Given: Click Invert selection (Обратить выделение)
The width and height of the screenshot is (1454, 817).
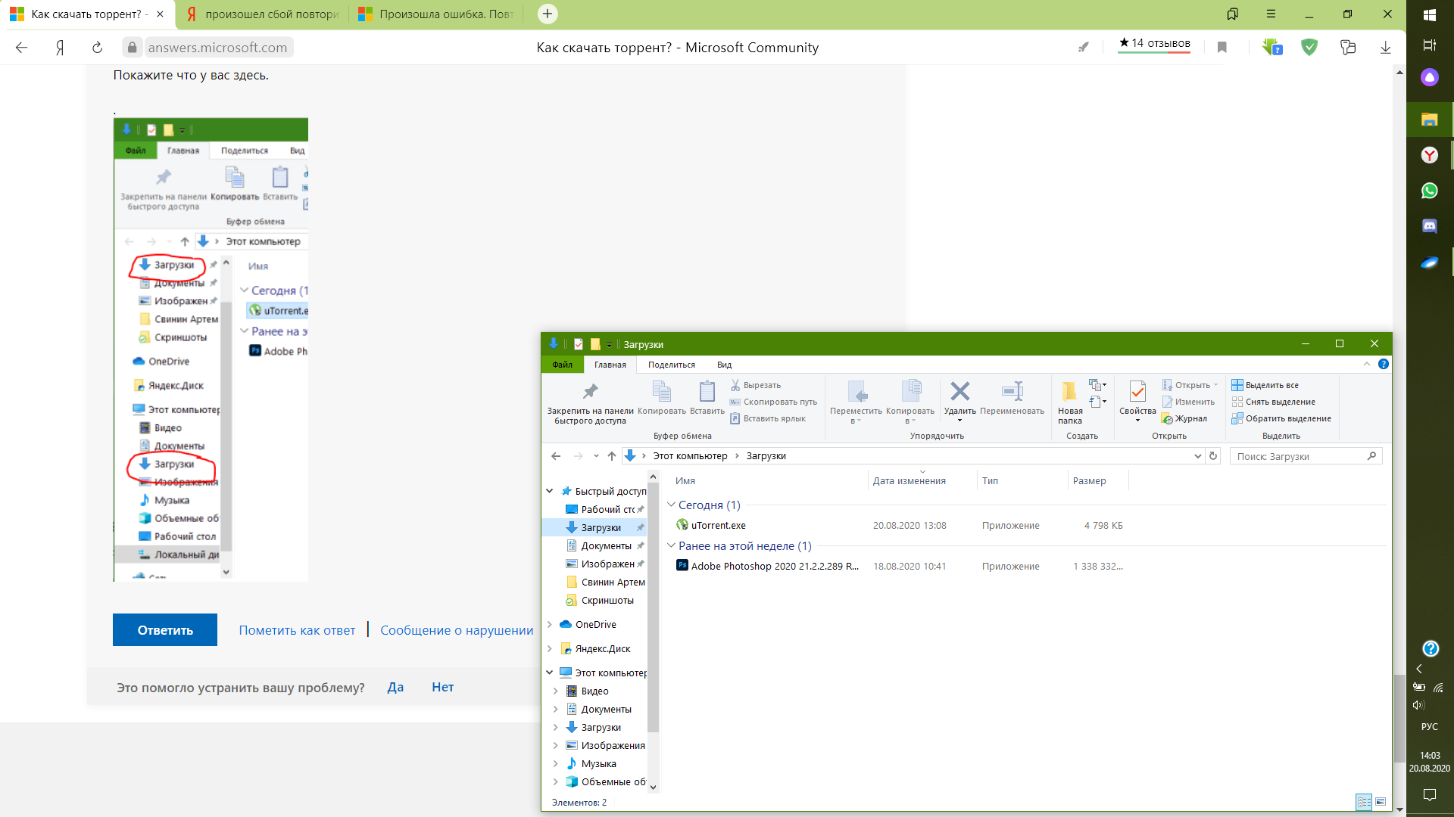Looking at the screenshot, I should (1281, 418).
